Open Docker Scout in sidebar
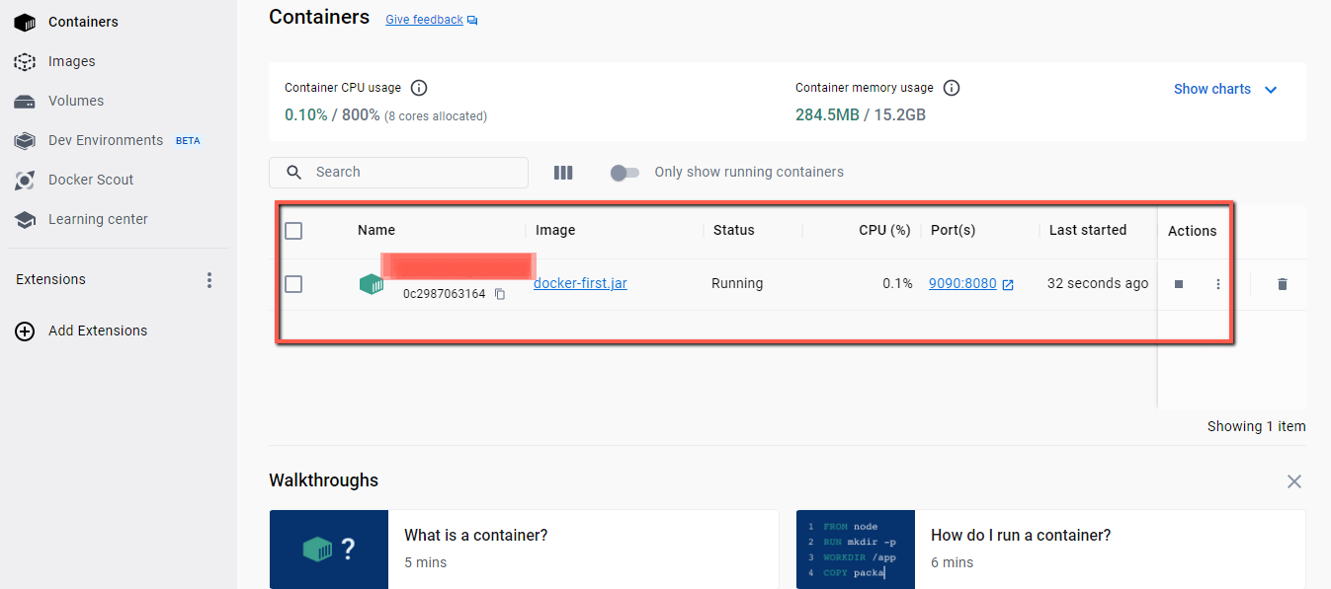Screen dimensions: 1331x589 pos(91,180)
